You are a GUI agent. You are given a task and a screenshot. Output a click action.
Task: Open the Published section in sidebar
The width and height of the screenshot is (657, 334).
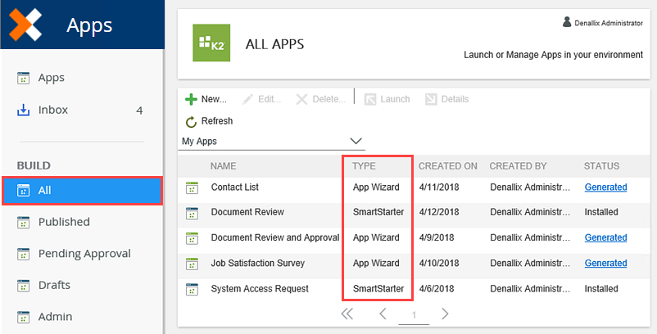point(64,222)
